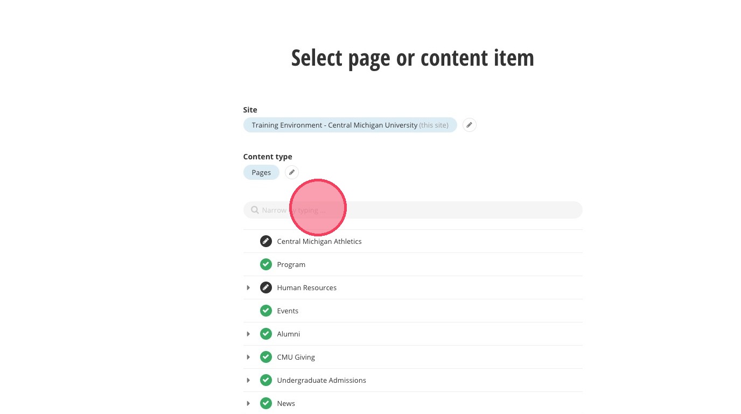
Task: Click the green checkmark icon beside Alumni
Action: (265, 334)
